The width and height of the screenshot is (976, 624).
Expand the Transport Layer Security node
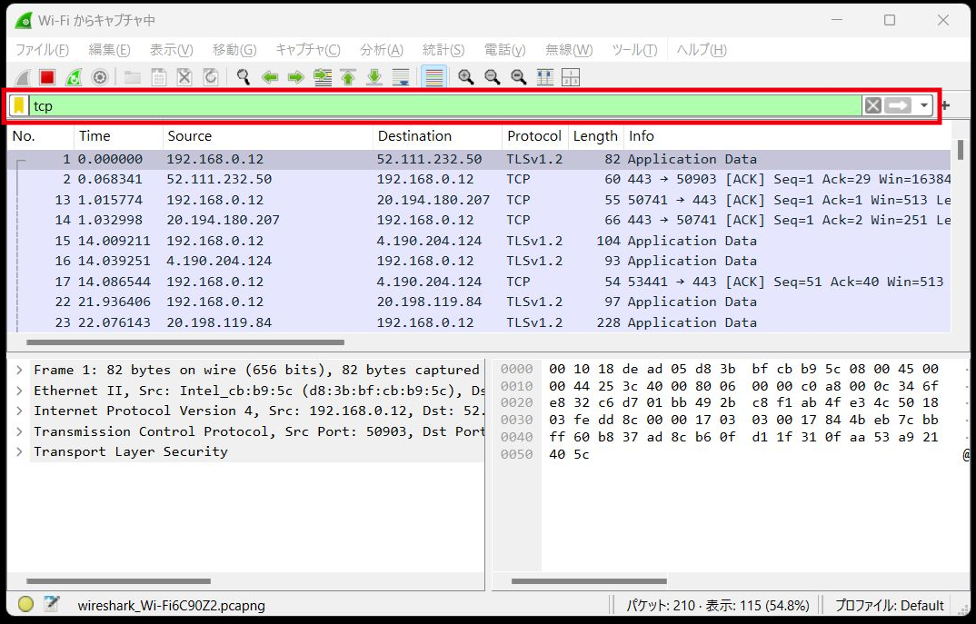click(x=19, y=451)
